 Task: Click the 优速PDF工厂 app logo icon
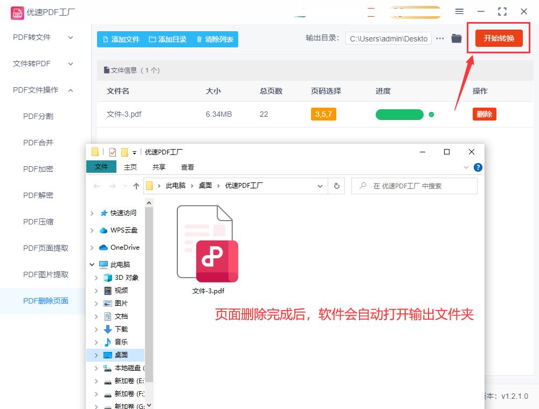(17, 13)
